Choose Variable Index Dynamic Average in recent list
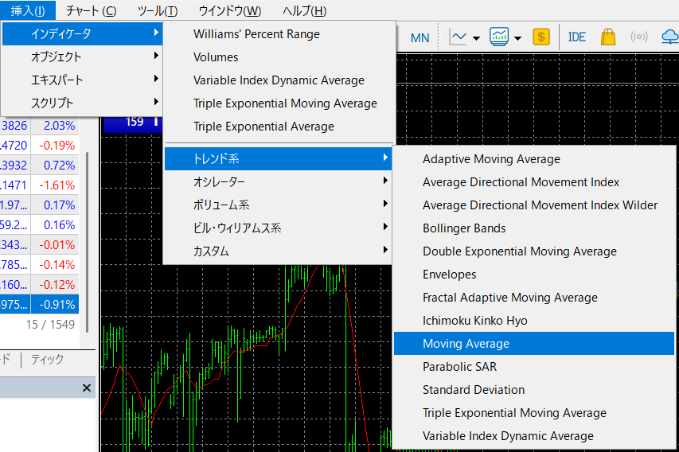This screenshot has width=679, height=452. point(279,80)
